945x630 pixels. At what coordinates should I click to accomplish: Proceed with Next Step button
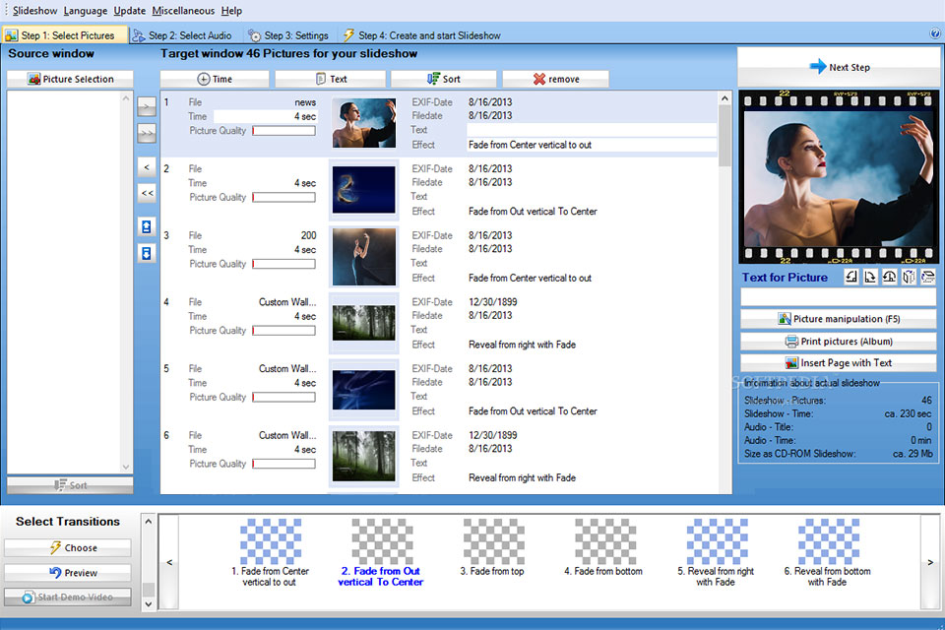tap(839, 67)
